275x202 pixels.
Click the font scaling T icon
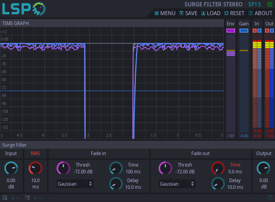(x=27, y=198)
